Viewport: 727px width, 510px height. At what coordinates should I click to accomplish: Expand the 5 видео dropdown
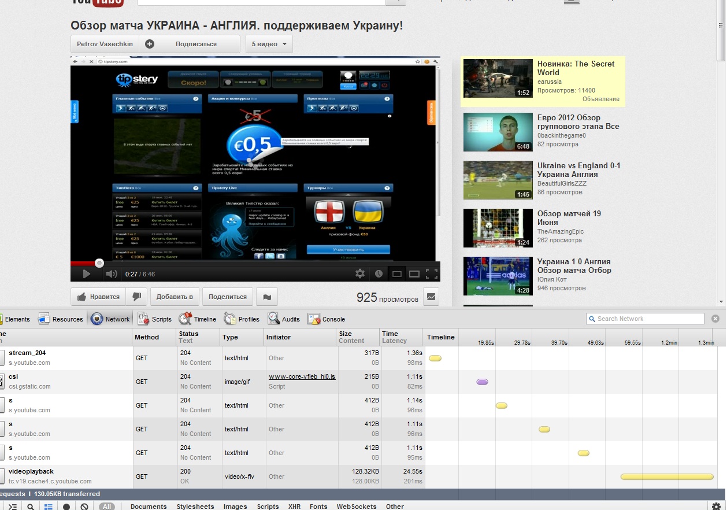269,44
